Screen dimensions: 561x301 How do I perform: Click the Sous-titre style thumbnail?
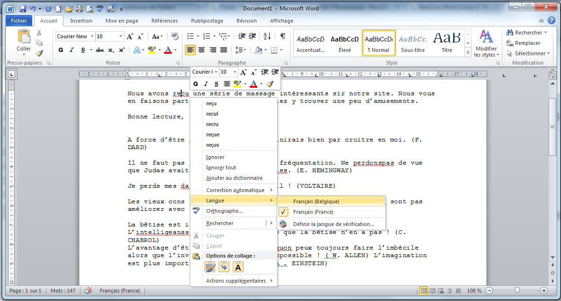tap(413, 43)
